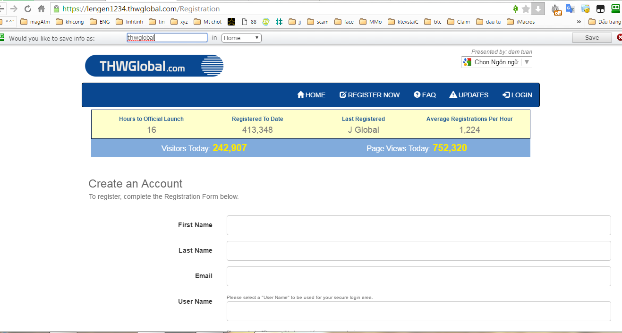Open REGISTER NOW in the navigation bar
This screenshot has height=333, width=622.
click(x=370, y=95)
